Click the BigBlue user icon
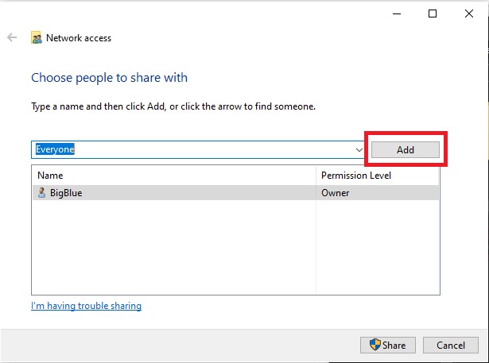 pyautogui.click(x=42, y=192)
